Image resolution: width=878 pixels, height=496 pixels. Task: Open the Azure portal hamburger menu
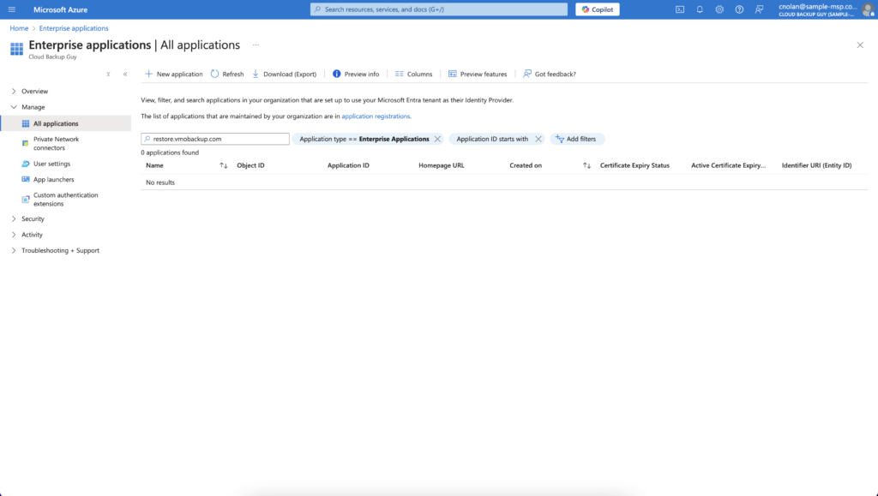[12, 9]
